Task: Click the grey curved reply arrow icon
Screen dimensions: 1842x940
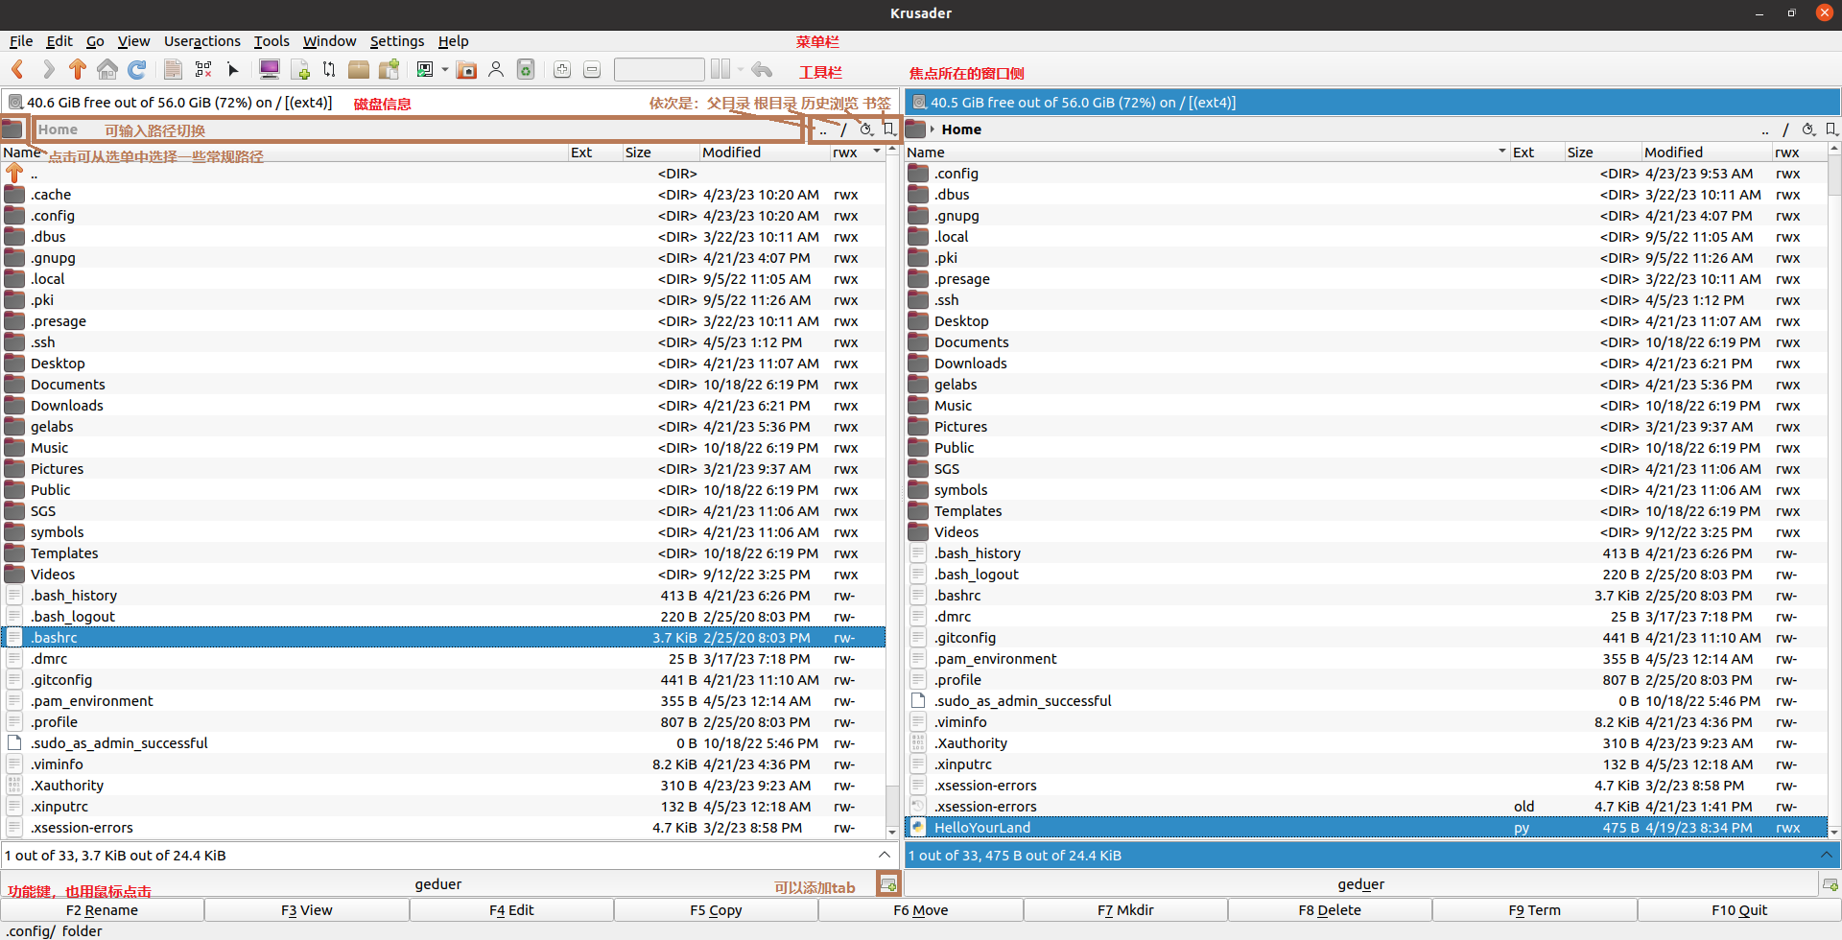Action: click(762, 69)
